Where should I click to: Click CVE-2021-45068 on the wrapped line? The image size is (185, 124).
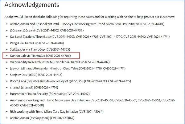pyautogui.click(x=32, y=105)
